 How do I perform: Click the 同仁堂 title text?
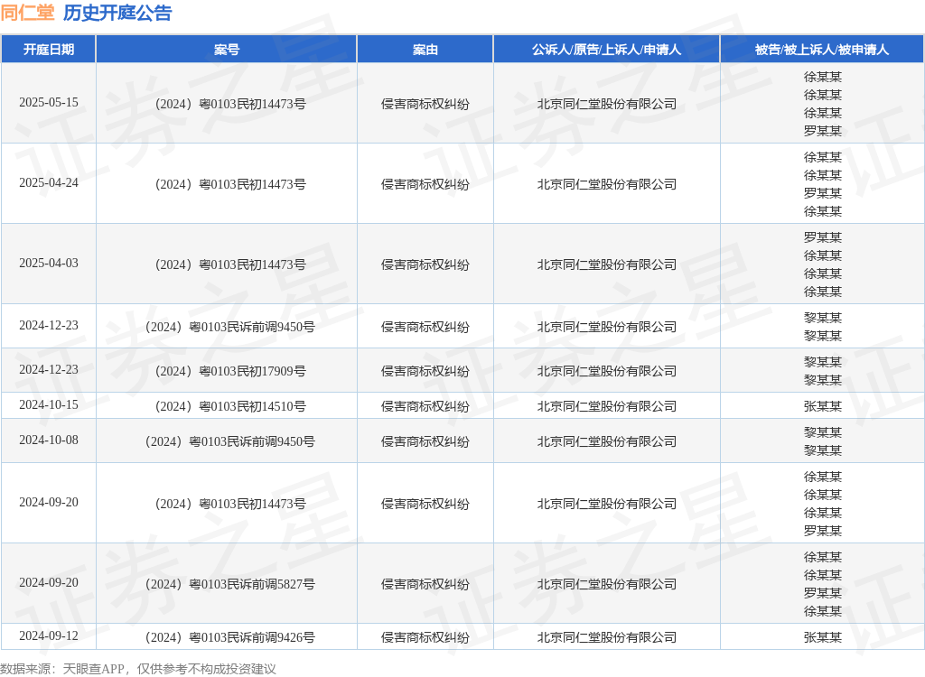(x=28, y=13)
